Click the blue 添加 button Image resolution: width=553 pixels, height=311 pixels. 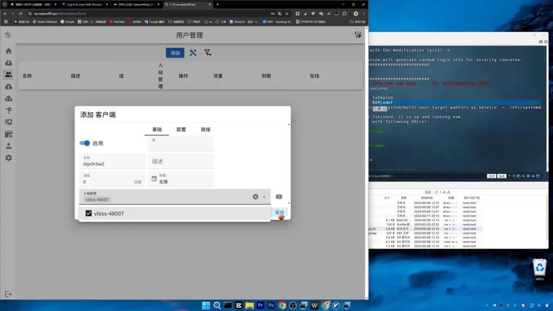[x=175, y=53]
